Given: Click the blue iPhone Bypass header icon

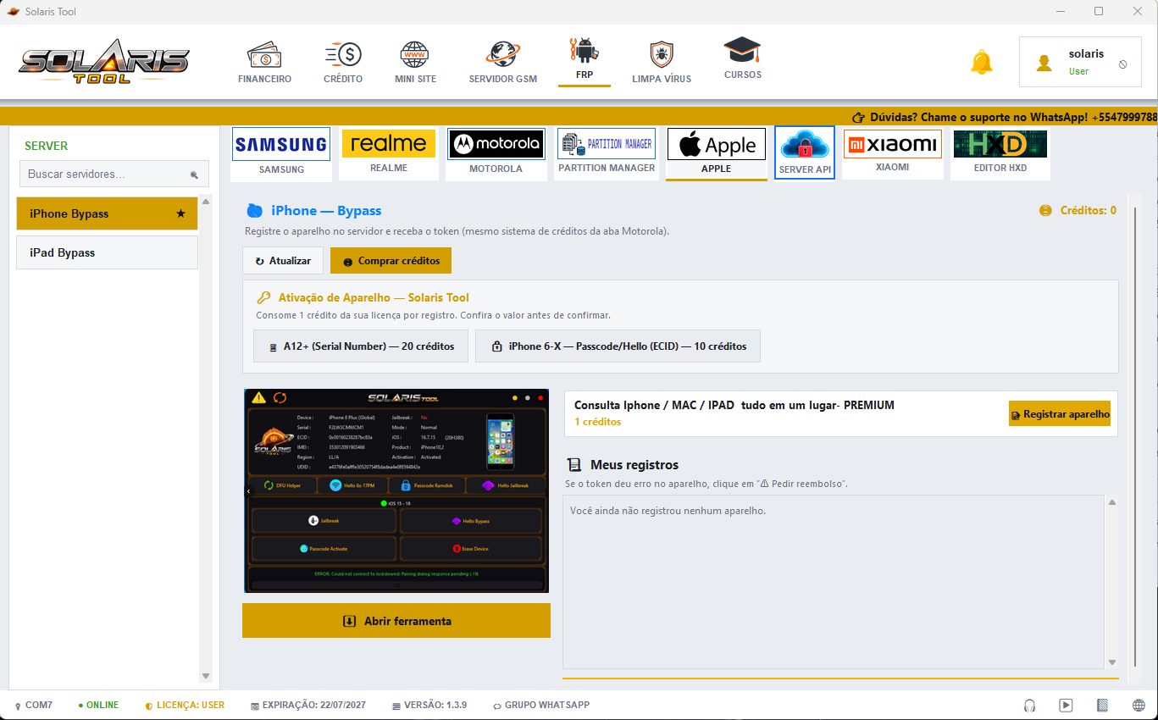Looking at the screenshot, I should (x=254, y=211).
